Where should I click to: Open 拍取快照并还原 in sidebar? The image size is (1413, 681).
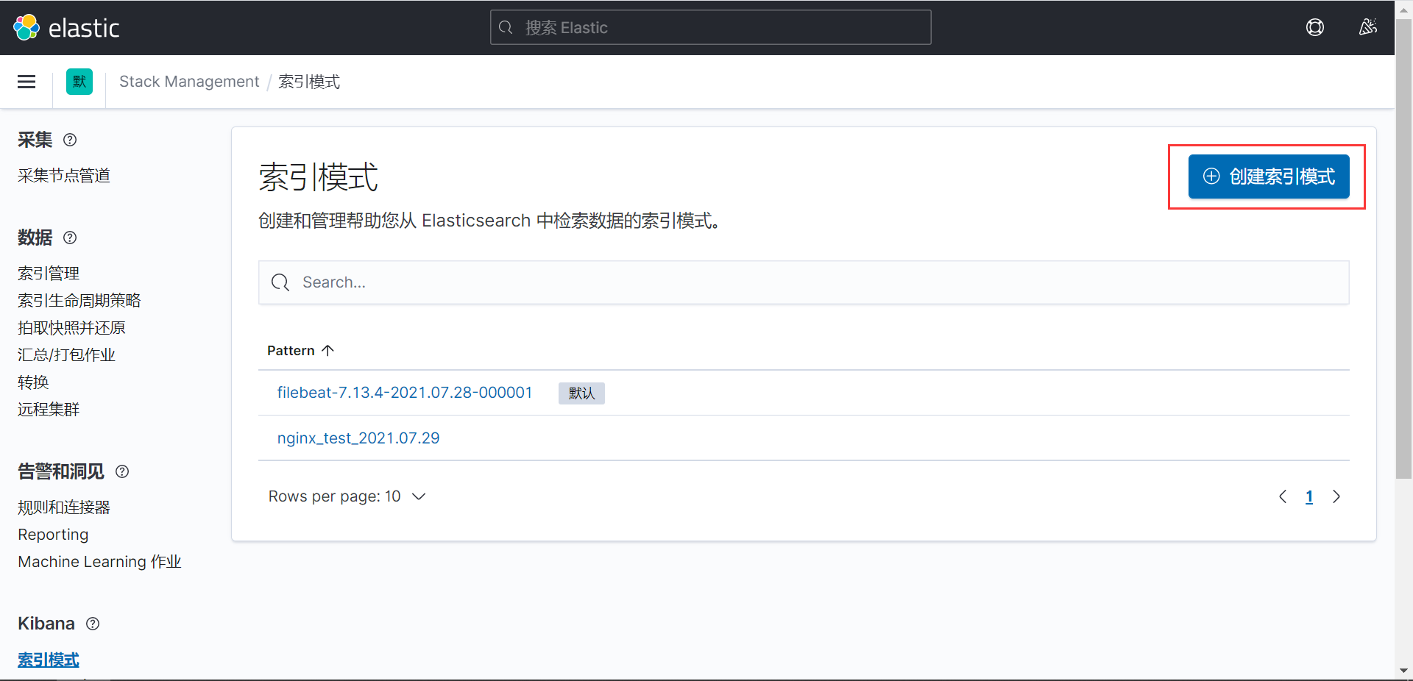click(71, 328)
